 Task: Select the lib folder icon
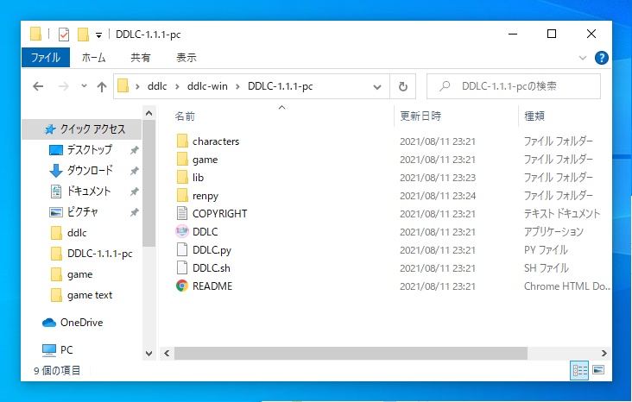pyautogui.click(x=182, y=177)
